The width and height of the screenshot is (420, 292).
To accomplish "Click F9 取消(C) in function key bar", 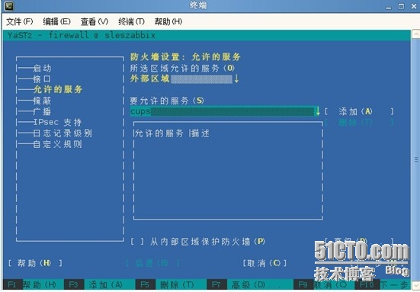I will point(322,284).
